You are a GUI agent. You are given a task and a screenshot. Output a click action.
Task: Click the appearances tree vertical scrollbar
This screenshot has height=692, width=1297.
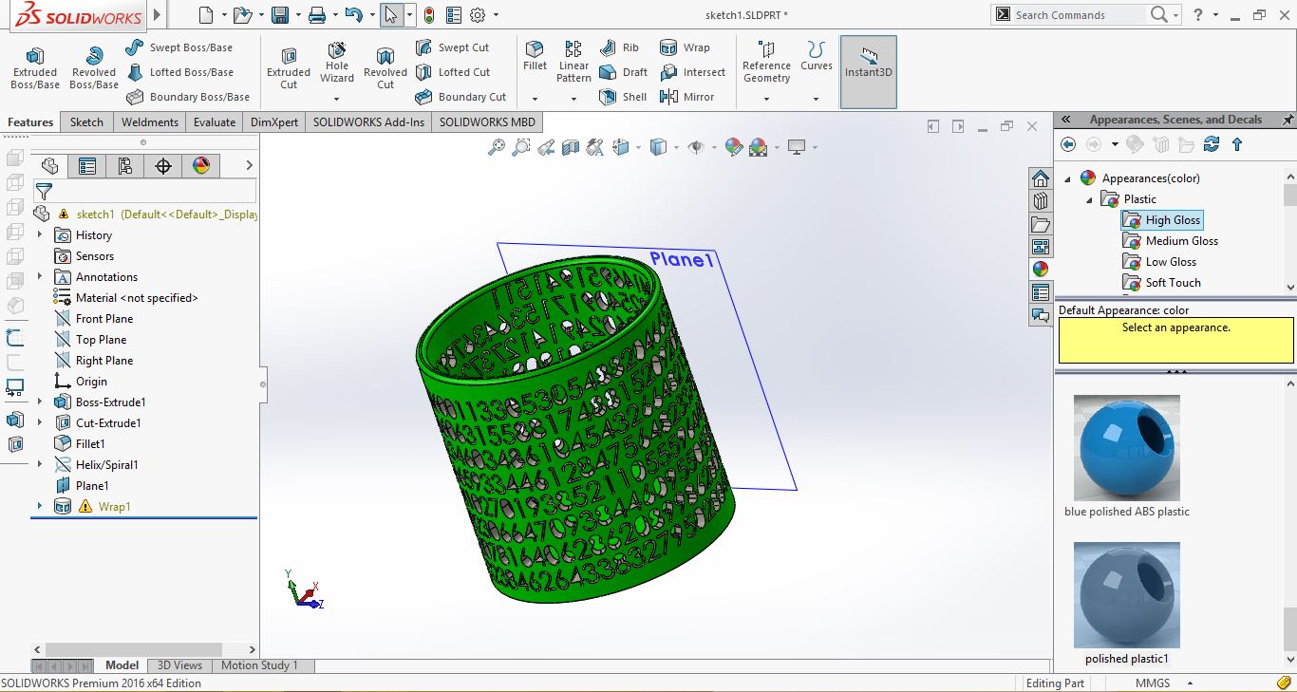(1290, 232)
